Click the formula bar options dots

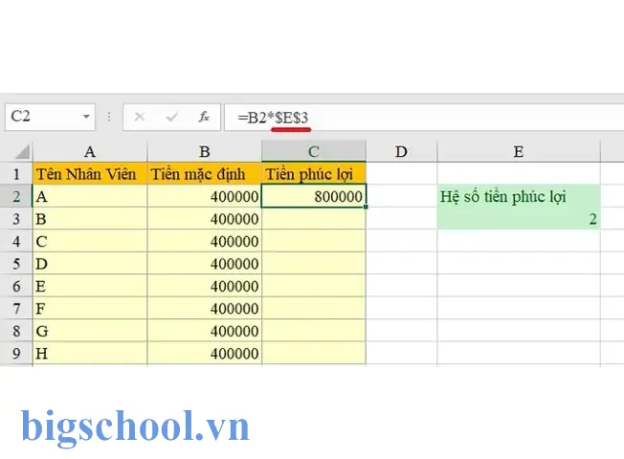[x=109, y=117]
